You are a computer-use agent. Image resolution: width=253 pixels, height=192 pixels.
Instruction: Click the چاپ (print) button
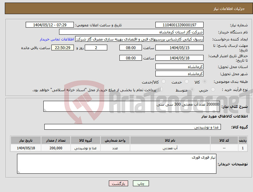141,183
